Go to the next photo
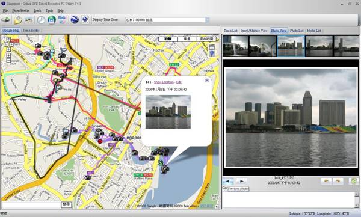The height and width of the screenshot is (217, 361). coord(241,181)
